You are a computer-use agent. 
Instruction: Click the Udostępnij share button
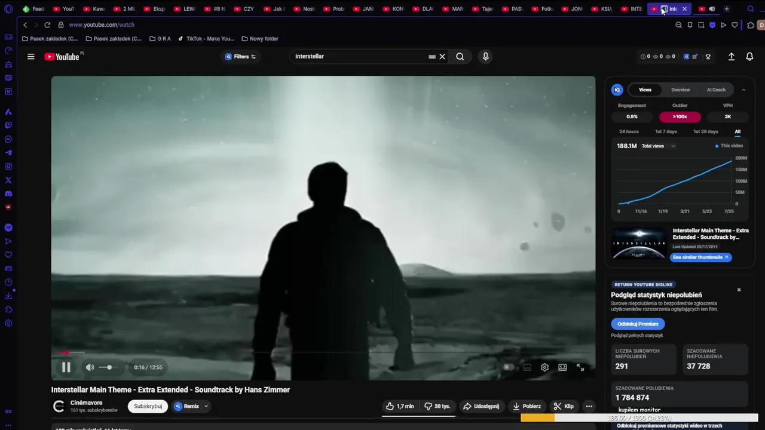481,406
